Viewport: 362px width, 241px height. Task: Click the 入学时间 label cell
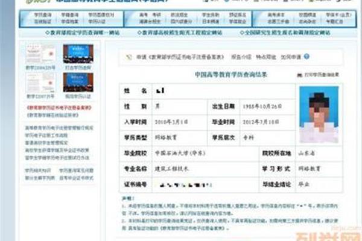(136, 122)
